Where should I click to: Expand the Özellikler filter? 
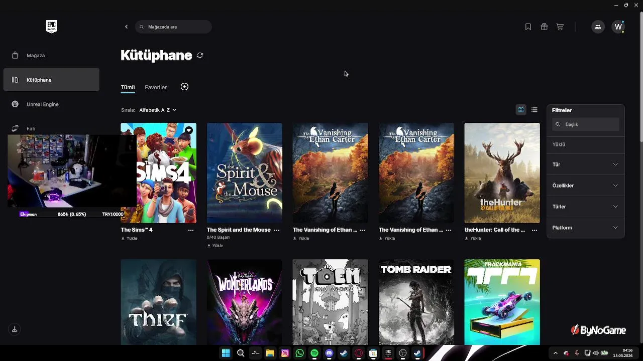click(x=585, y=186)
